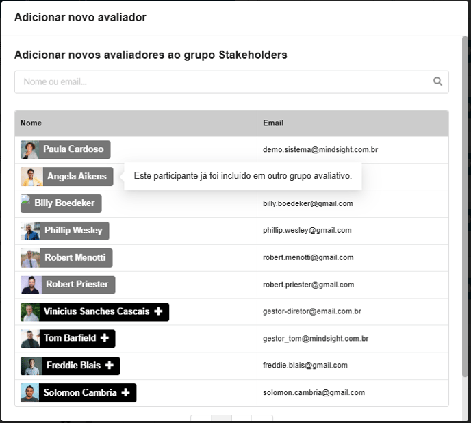Click Paula Cardoso's avatar photo

pos(29,150)
